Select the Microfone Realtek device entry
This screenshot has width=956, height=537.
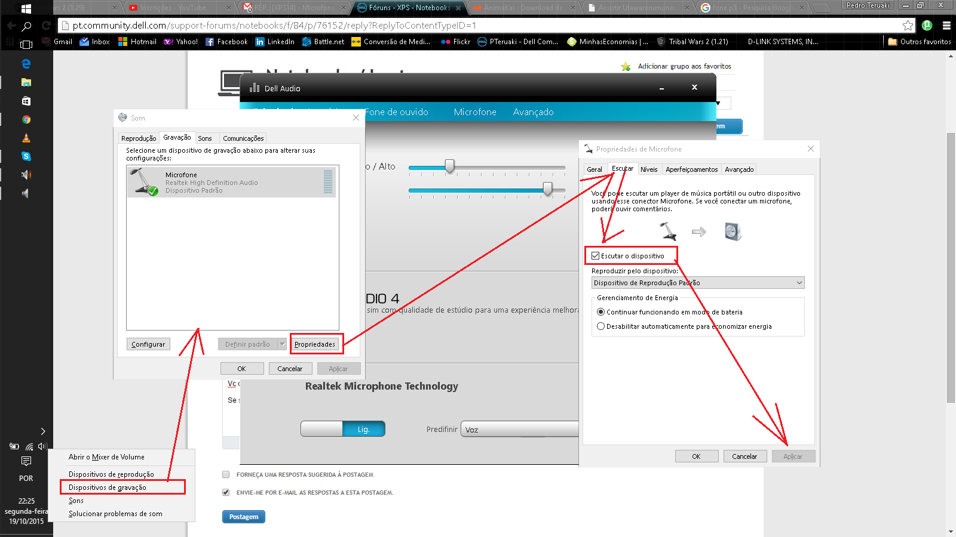[231, 183]
